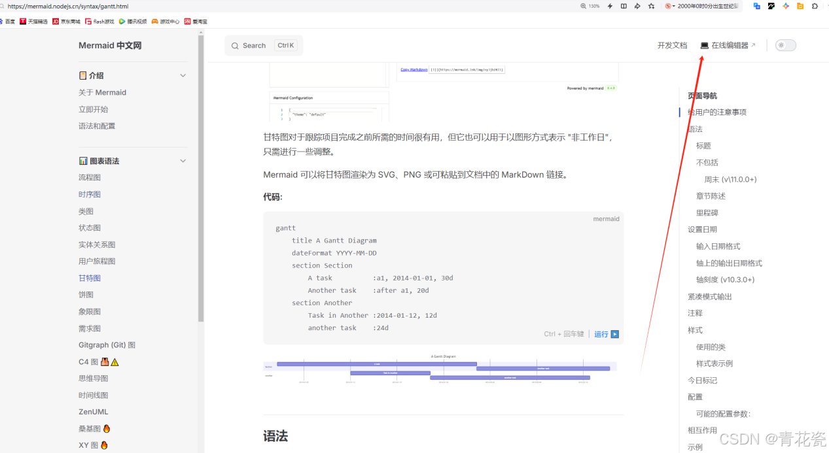The height and width of the screenshot is (453, 829).
Task: Open ZenUML sidebar page
Action: pyautogui.click(x=94, y=412)
